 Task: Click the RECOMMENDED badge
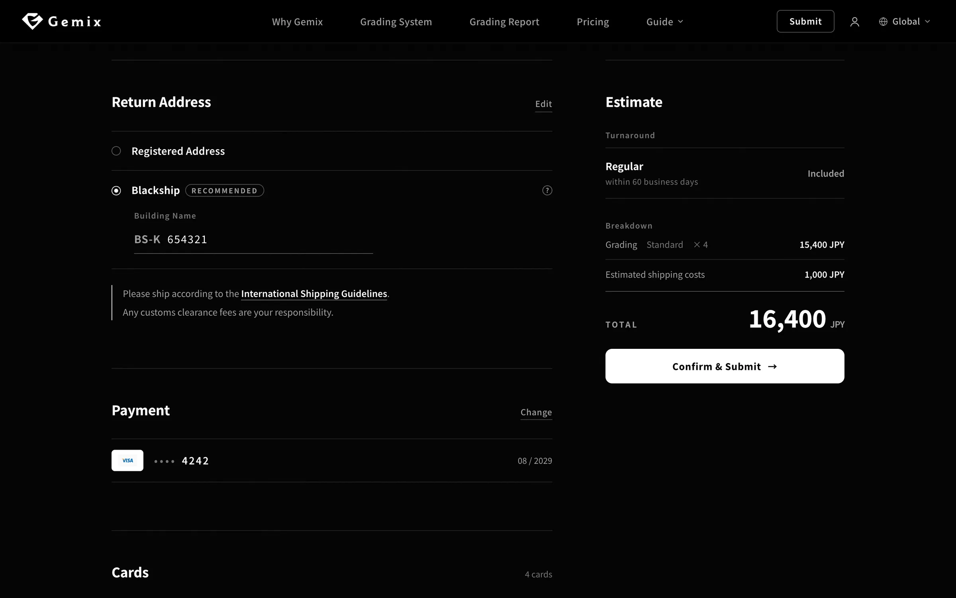click(225, 191)
